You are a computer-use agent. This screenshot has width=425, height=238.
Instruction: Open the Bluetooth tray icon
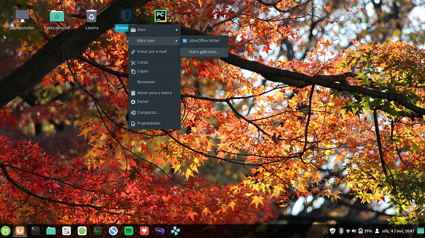pyautogui.click(x=341, y=231)
